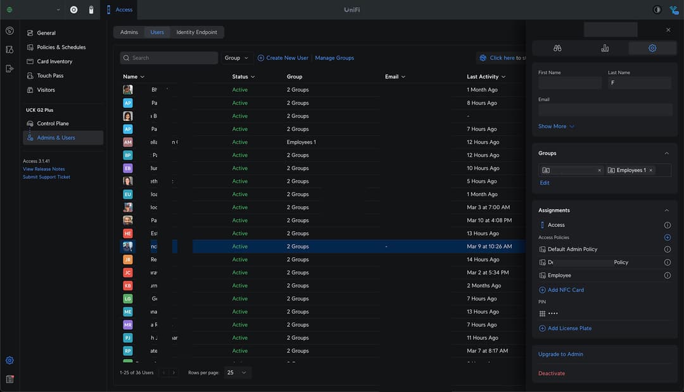
Task: Open the HE user avatar
Action: tap(128, 233)
